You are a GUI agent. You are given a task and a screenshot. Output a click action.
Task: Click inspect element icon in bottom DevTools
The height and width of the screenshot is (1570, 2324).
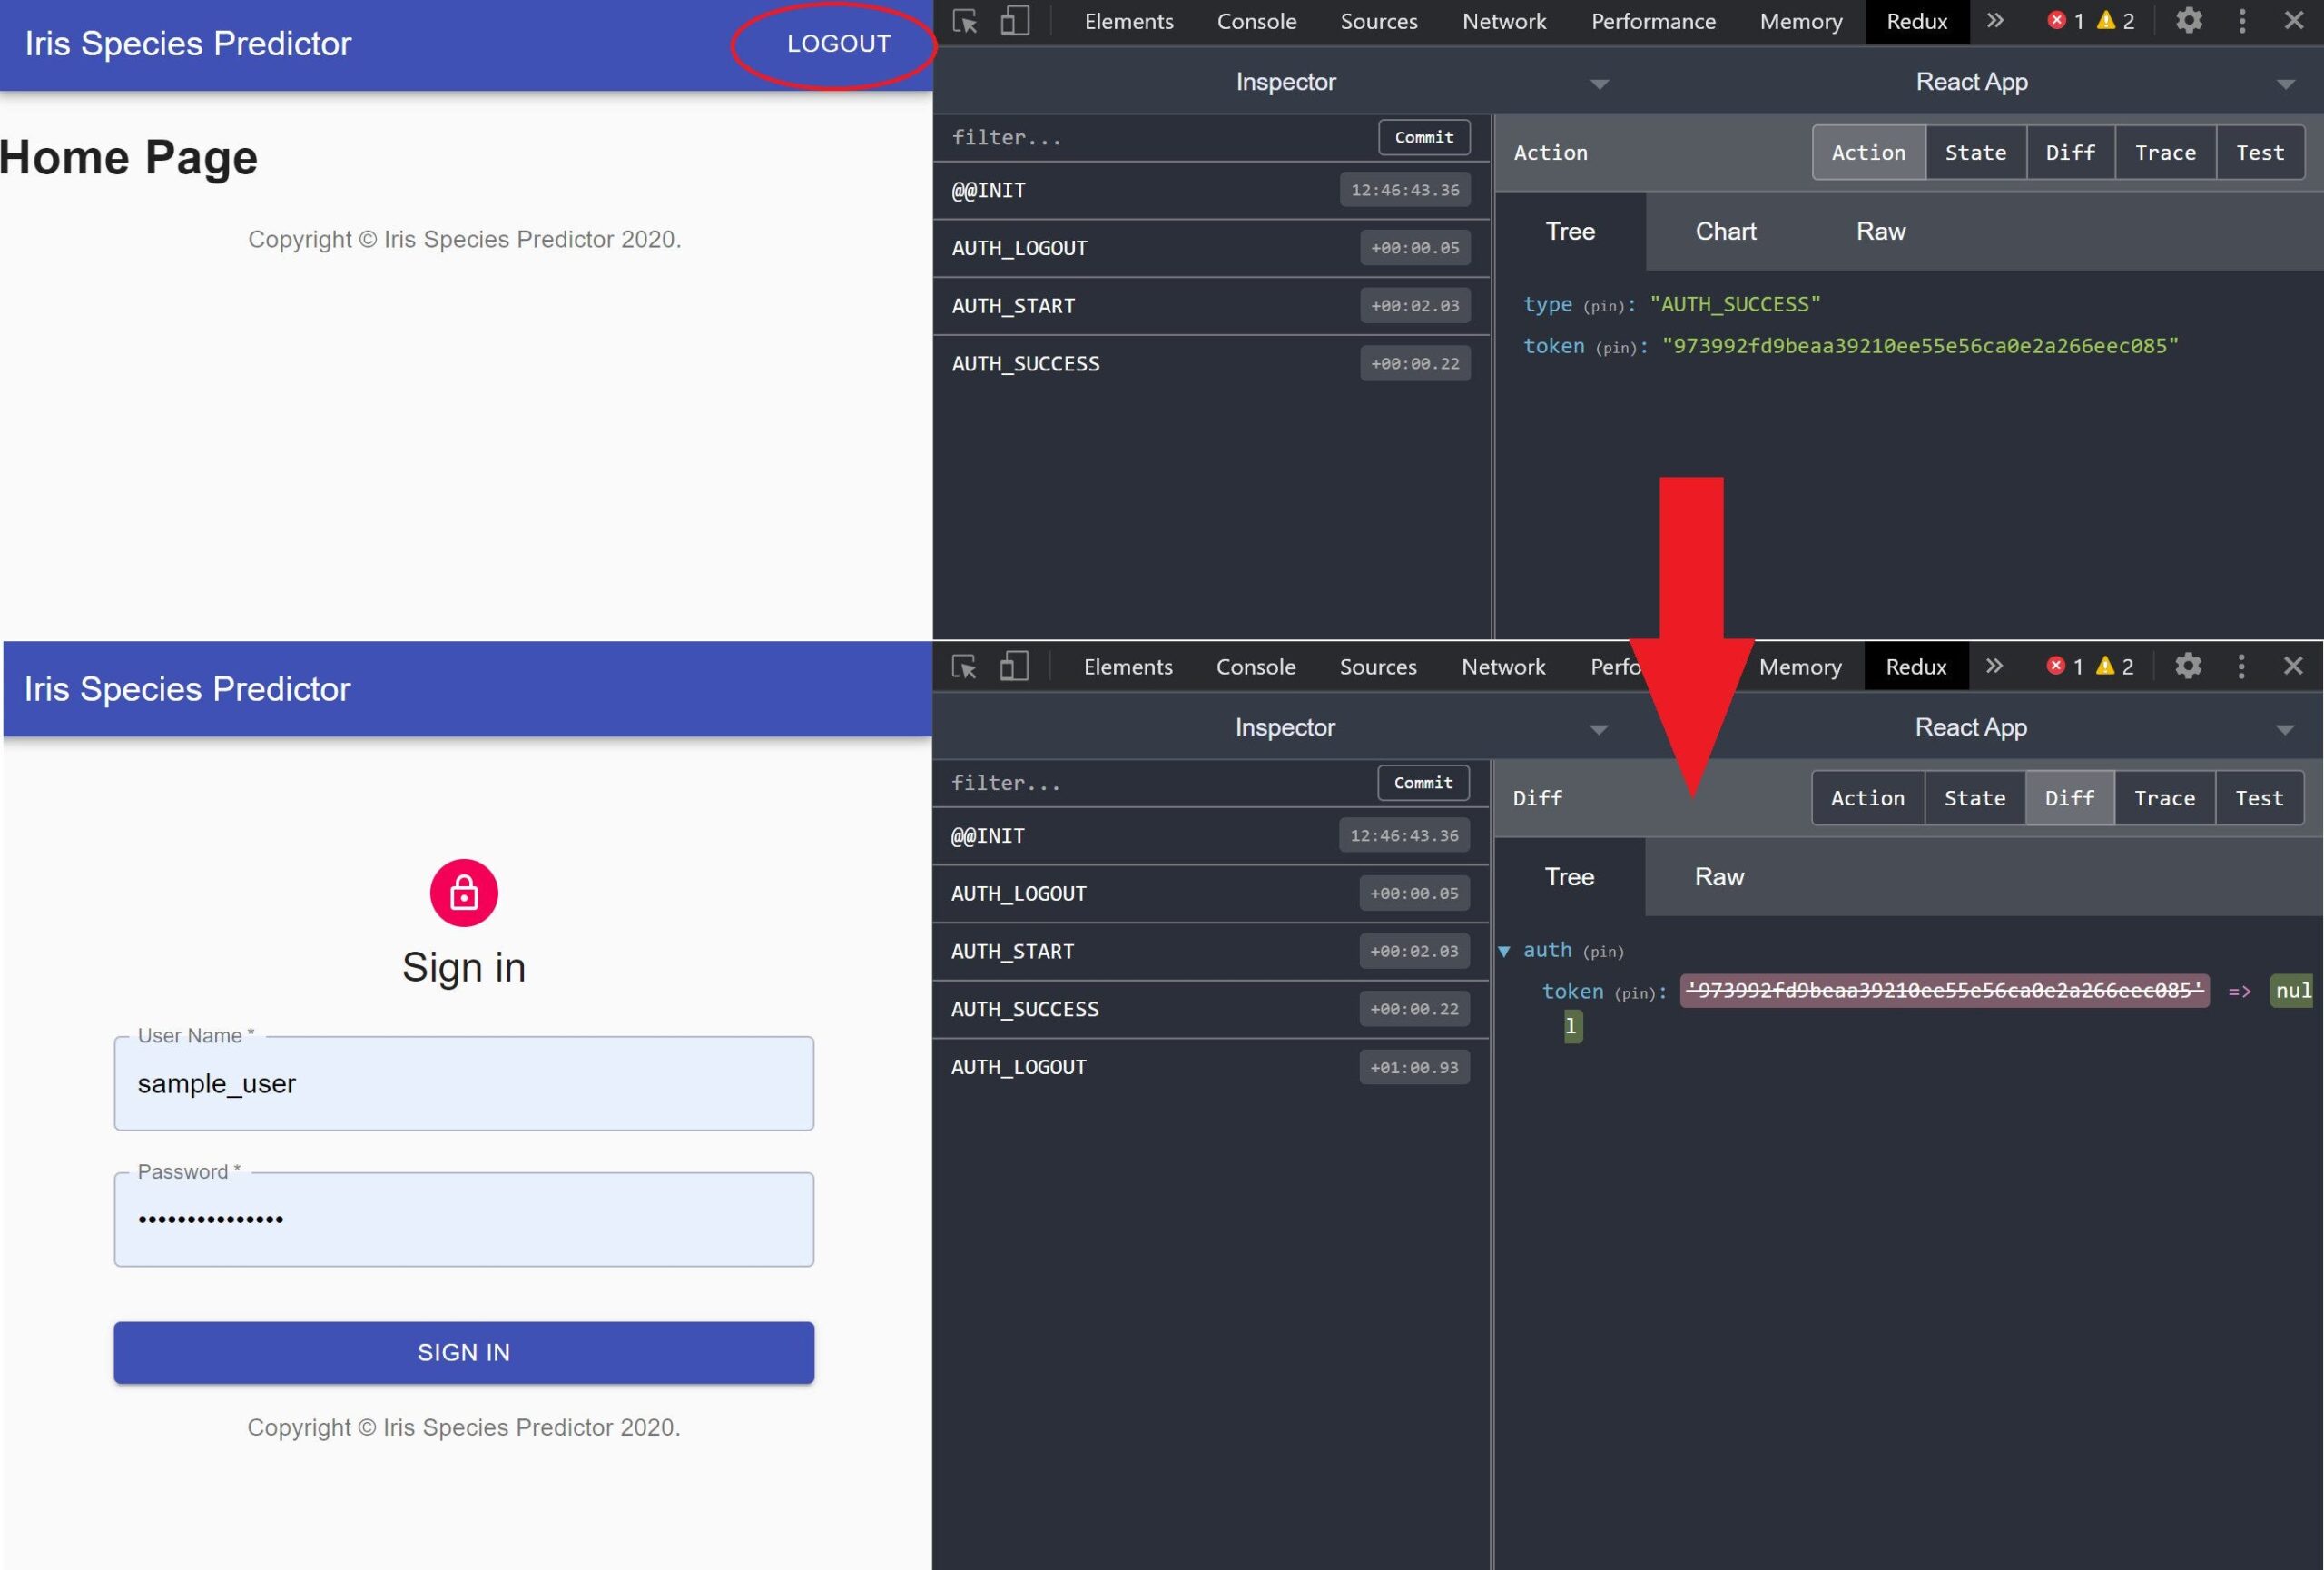point(964,667)
